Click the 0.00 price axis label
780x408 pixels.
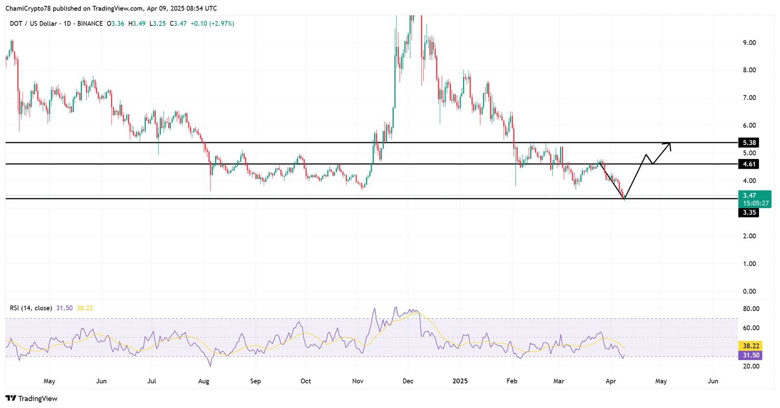pyautogui.click(x=749, y=291)
